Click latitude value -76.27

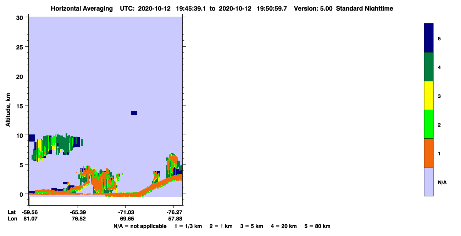(174, 212)
